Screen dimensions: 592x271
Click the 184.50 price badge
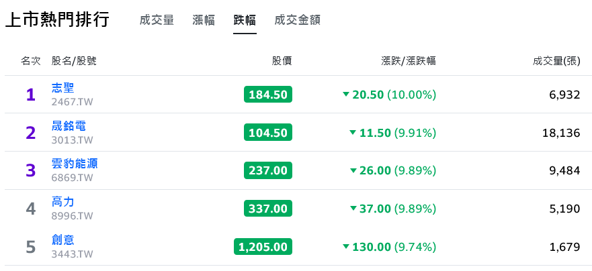pyautogui.click(x=268, y=95)
